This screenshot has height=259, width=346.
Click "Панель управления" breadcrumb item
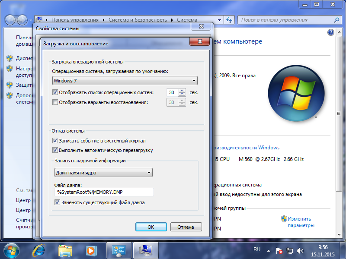click(75, 20)
